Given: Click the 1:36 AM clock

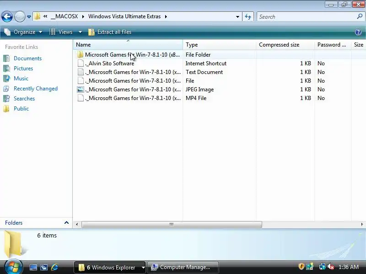Looking at the screenshot, I should [x=349, y=267].
